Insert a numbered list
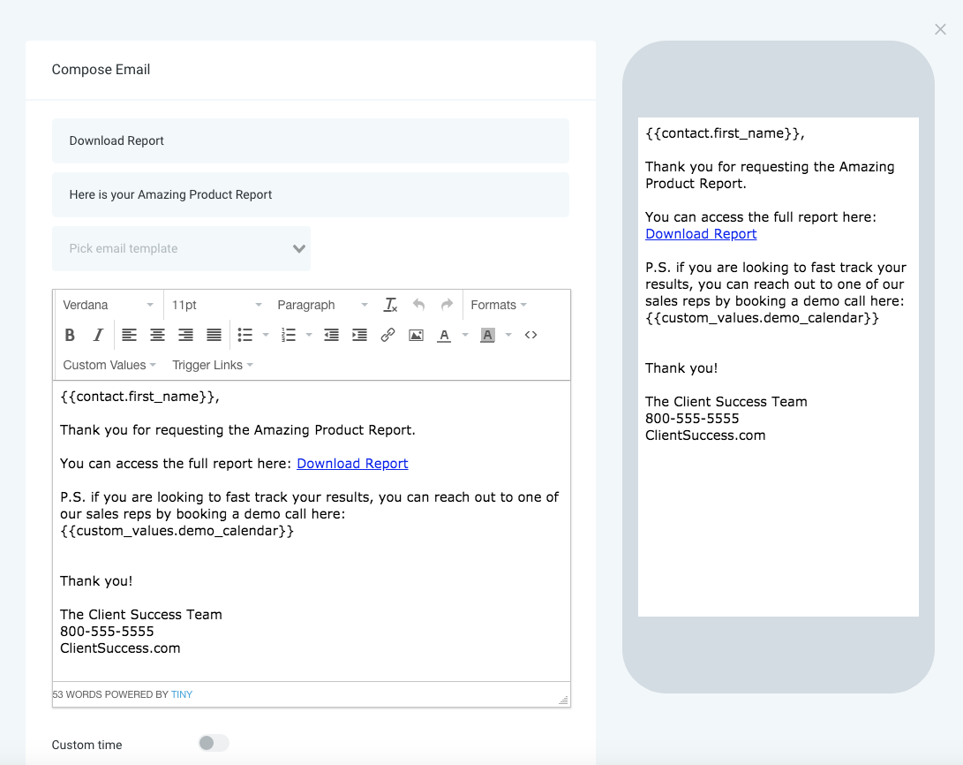Screen dimensions: 963x765 pyautogui.click(x=289, y=335)
